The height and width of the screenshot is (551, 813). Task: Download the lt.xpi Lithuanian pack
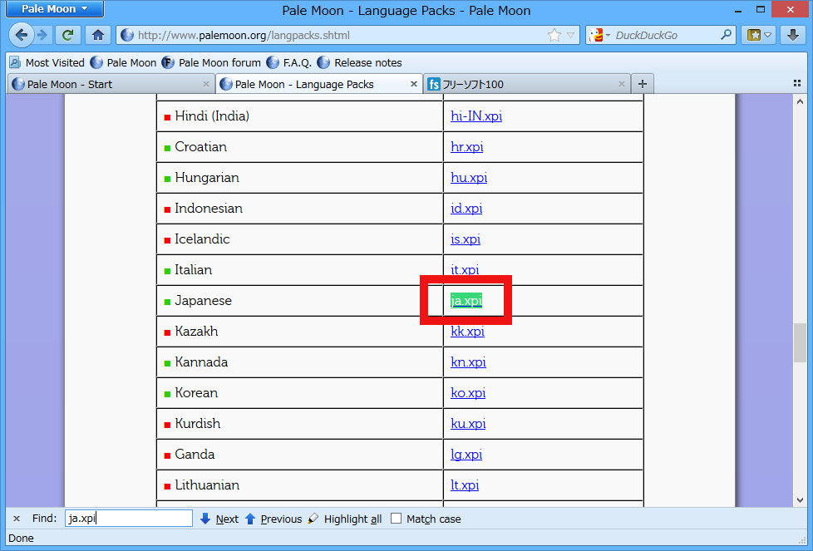pos(465,485)
